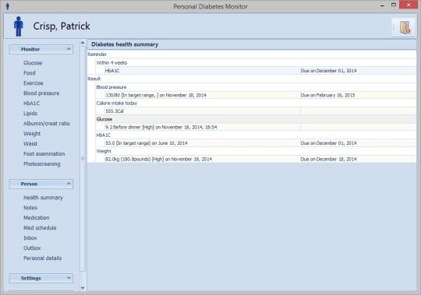
Task: Click the Diabetes health summary header
Action: tap(252, 44)
